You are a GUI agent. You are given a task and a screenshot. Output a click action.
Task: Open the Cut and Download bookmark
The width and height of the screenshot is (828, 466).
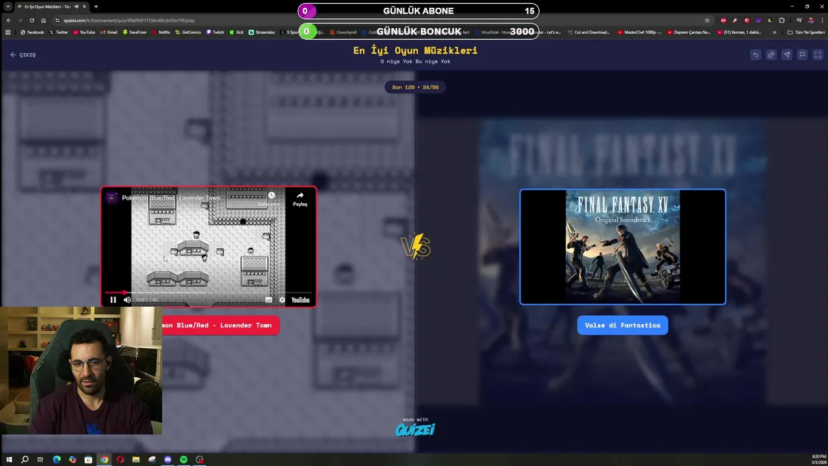coord(589,32)
